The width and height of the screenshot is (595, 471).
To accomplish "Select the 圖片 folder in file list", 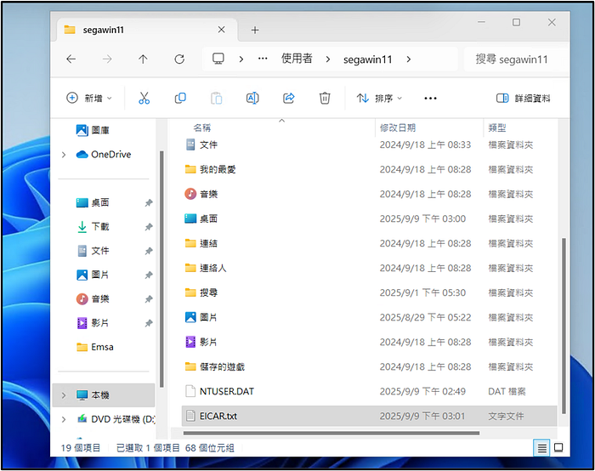I will [x=369, y=317].
